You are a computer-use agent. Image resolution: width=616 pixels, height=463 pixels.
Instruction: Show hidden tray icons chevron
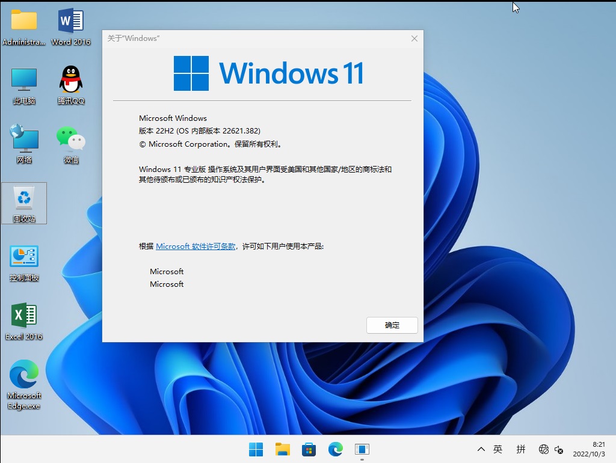[x=481, y=449]
